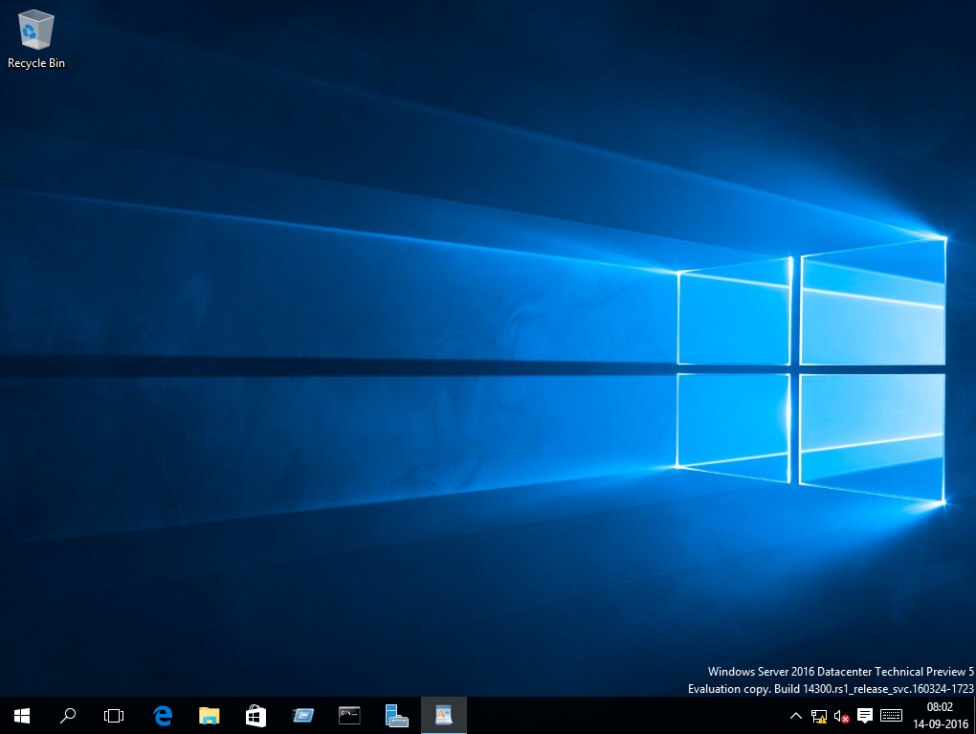Open Server Manager from the taskbar
Screen dimensions: 976x734
tap(396, 716)
